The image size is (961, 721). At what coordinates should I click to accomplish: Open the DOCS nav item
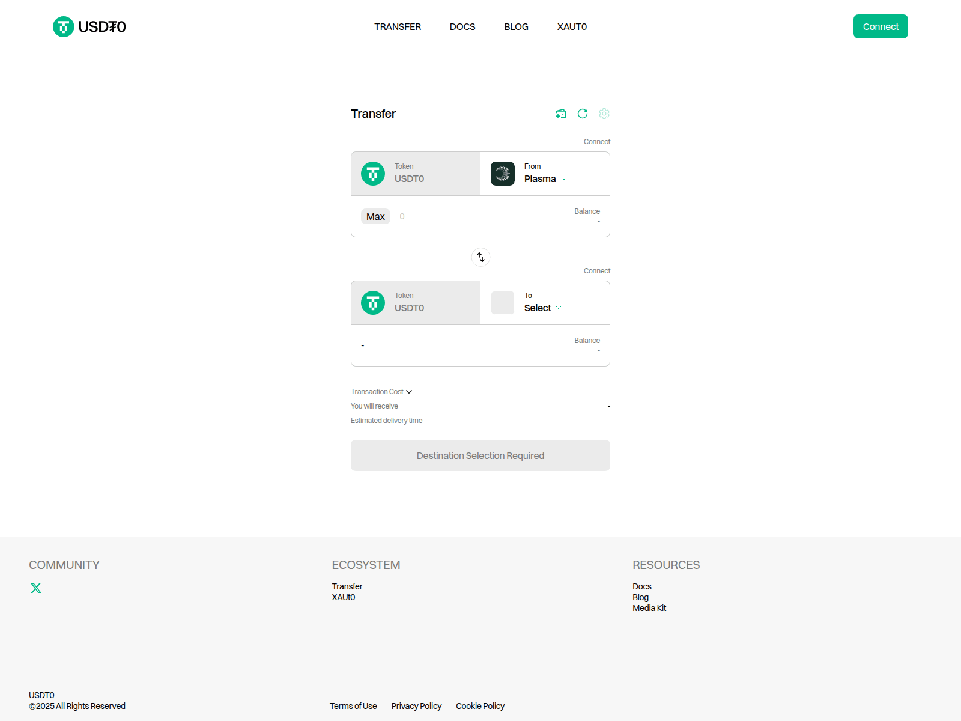pyautogui.click(x=462, y=27)
